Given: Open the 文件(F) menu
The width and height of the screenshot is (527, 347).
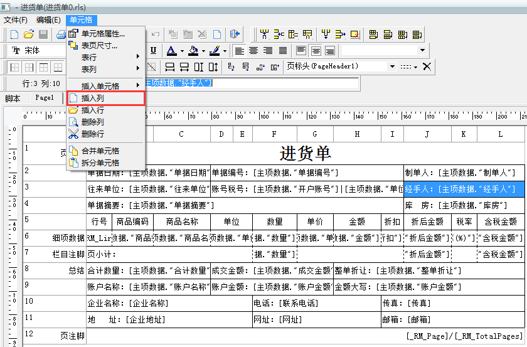Looking at the screenshot, I should click(x=16, y=20).
